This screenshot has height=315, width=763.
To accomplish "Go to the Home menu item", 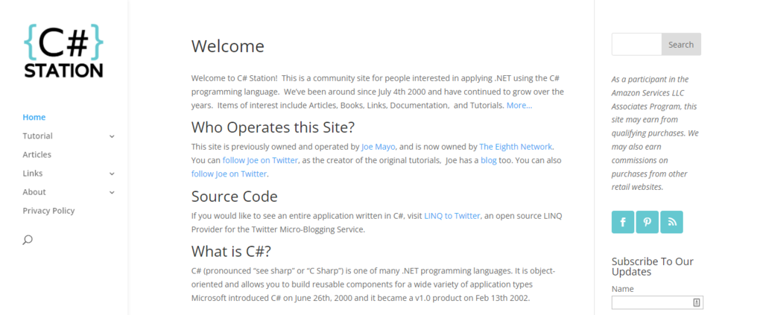I will [x=34, y=117].
